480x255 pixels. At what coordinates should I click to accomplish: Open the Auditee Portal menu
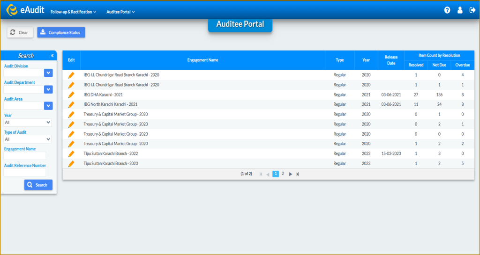[120, 12]
